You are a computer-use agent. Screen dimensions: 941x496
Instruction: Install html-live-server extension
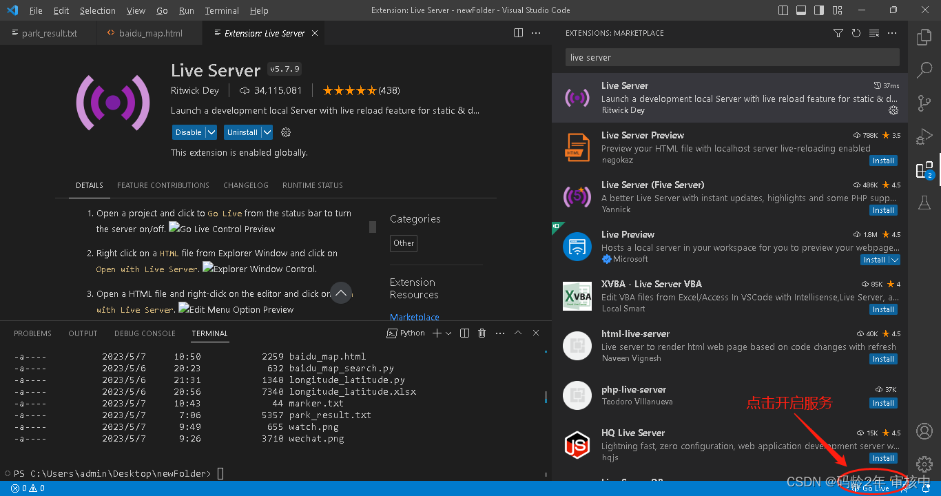[x=884, y=359]
